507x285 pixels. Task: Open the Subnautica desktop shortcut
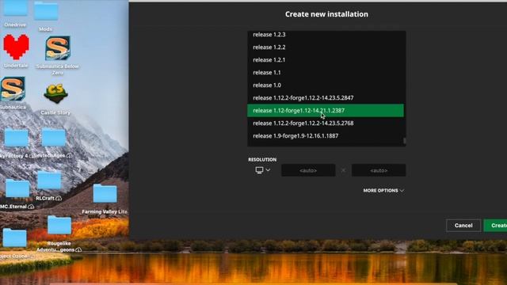click(x=13, y=89)
